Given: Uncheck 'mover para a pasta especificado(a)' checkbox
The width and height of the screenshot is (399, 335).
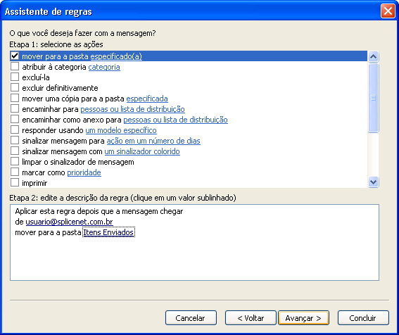Looking at the screenshot, I should 15,56.
